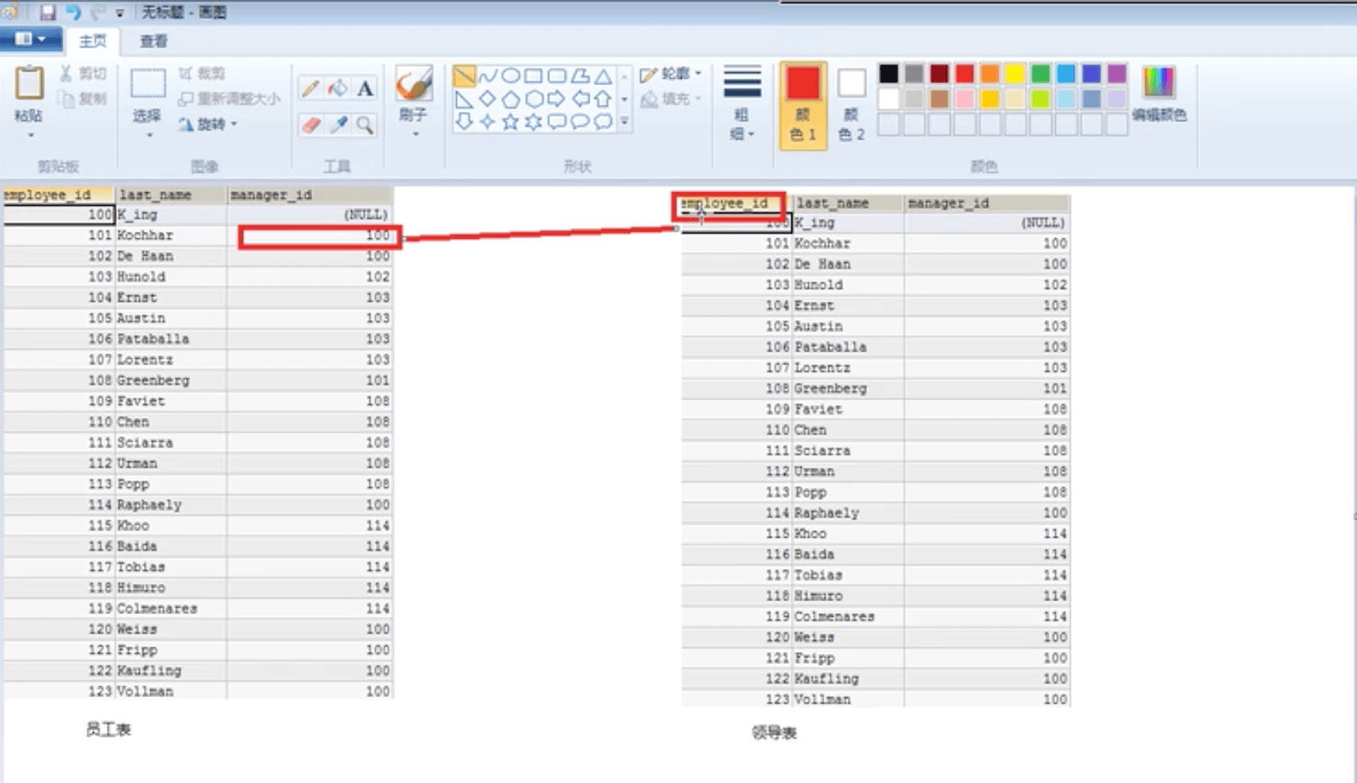Pick the purple color swatch
Viewport: 1357px width, 783px height.
(1117, 74)
